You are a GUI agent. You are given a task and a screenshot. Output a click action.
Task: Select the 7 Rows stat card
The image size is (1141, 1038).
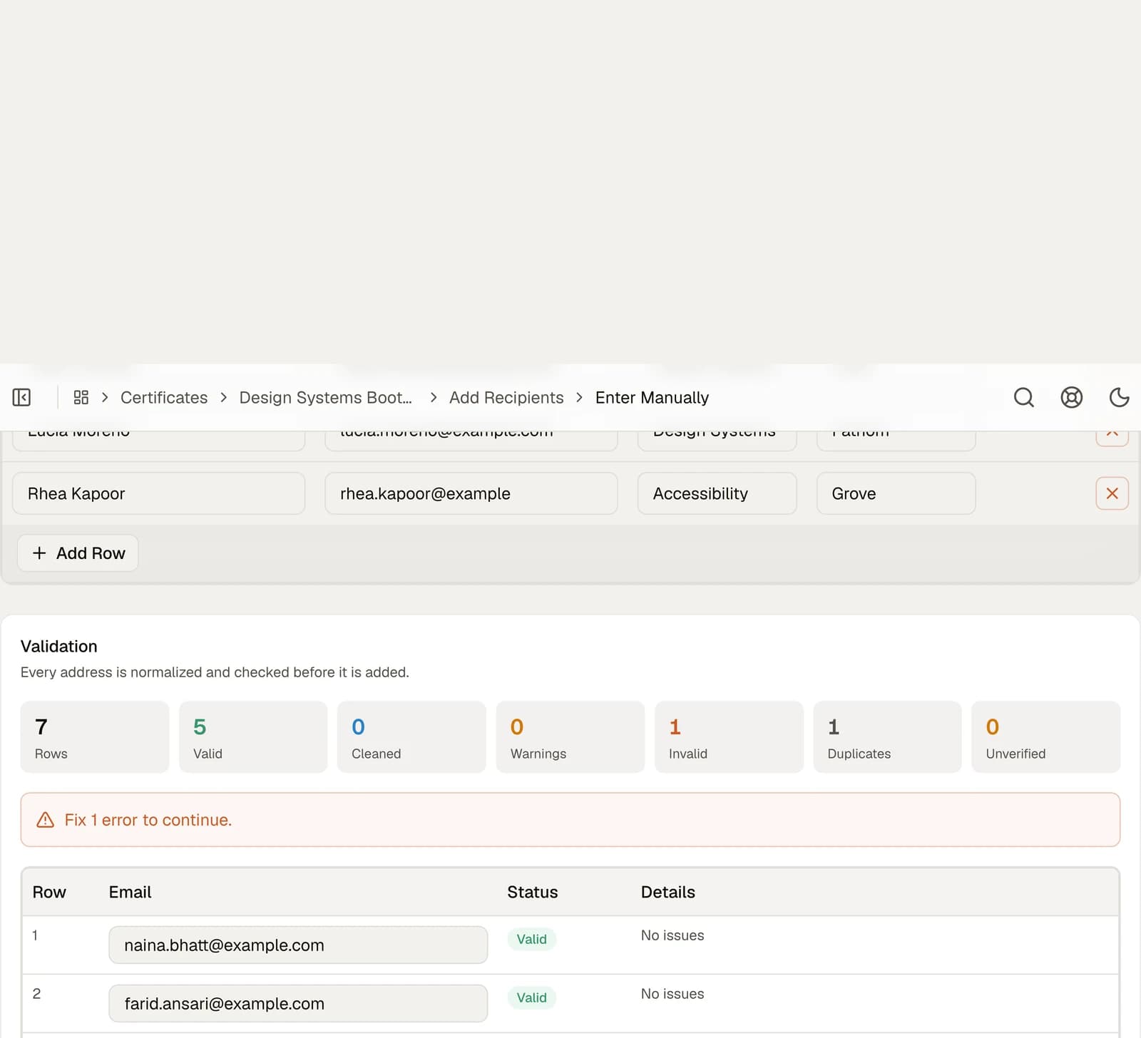pyautogui.click(x=95, y=737)
